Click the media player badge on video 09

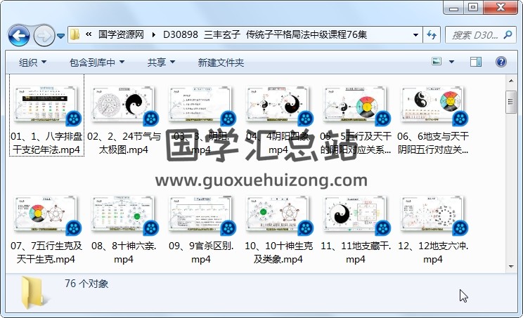click(x=228, y=228)
